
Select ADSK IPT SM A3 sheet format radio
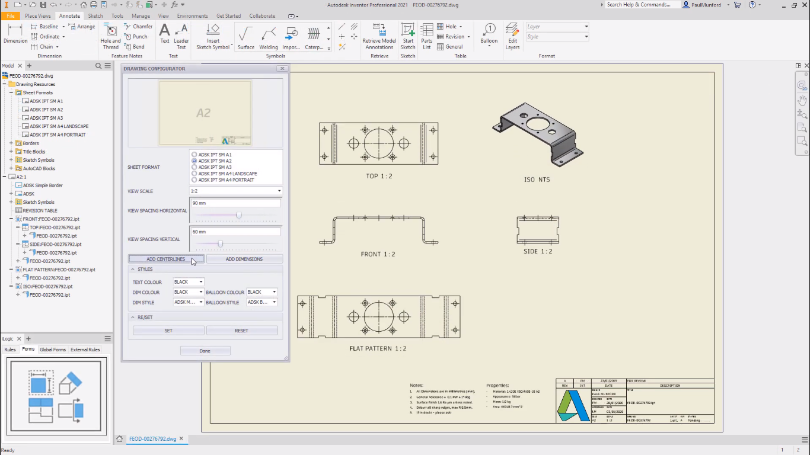click(x=194, y=167)
